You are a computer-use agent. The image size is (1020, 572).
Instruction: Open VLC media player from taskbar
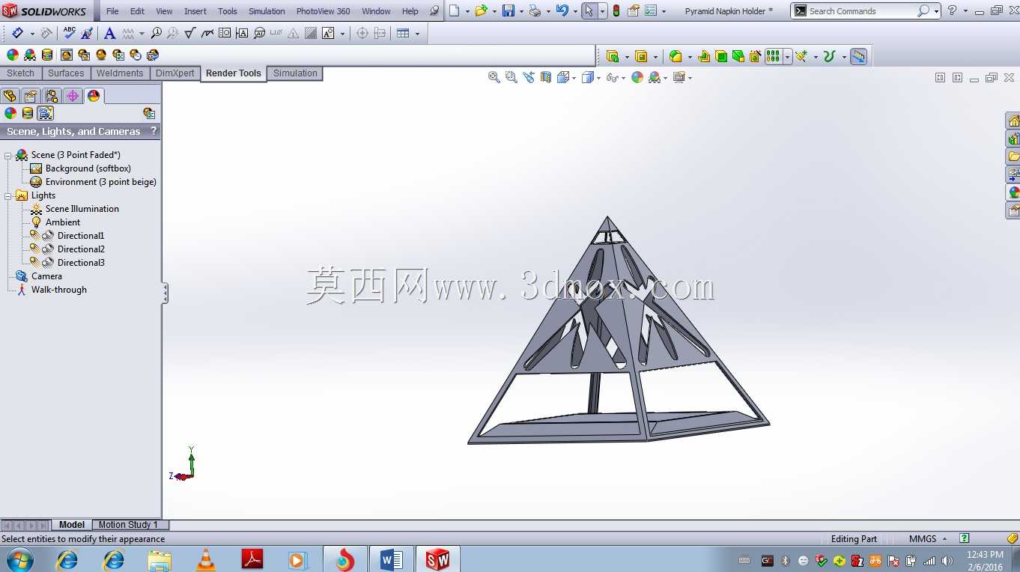click(205, 559)
